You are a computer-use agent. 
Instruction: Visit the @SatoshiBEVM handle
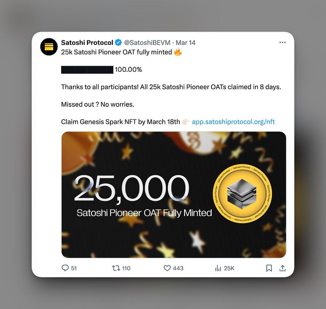147,43
